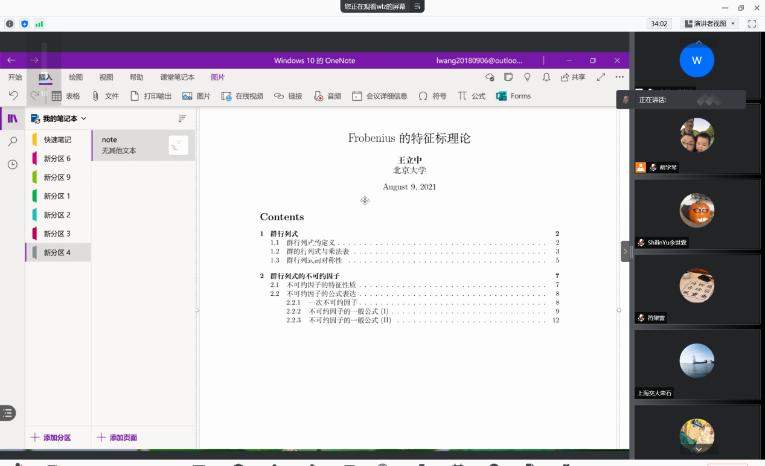Click 添加页面 to add a page
This screenshot has width=765, height=466.
click(x=117, y=438)
